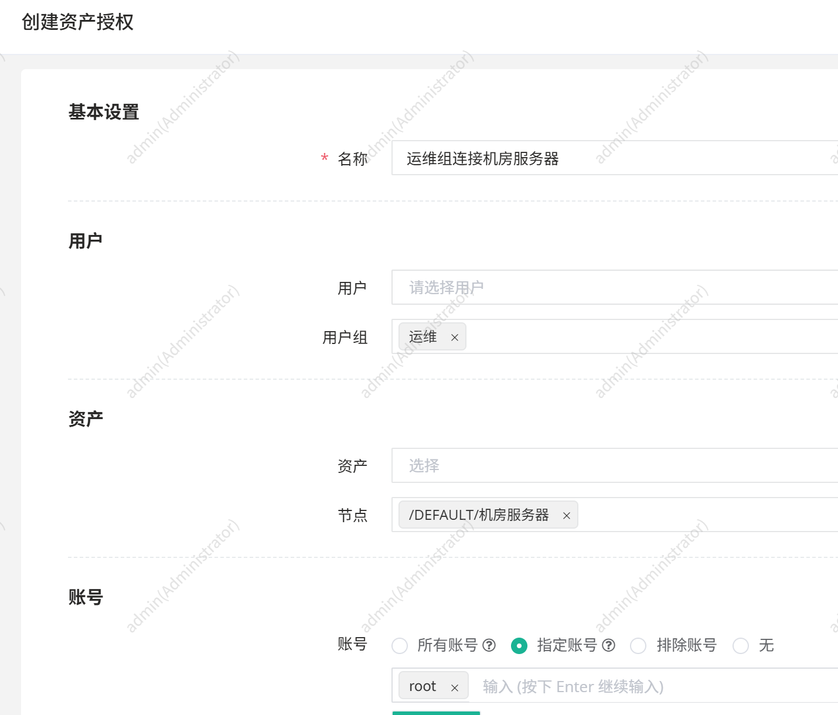Click the 创建资产授权 page title
838x715 pixels.
[x=77, y=22]
